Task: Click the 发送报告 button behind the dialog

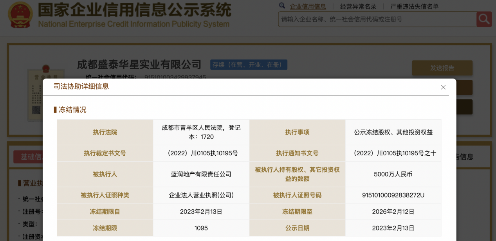Action: tap(442, 68)
